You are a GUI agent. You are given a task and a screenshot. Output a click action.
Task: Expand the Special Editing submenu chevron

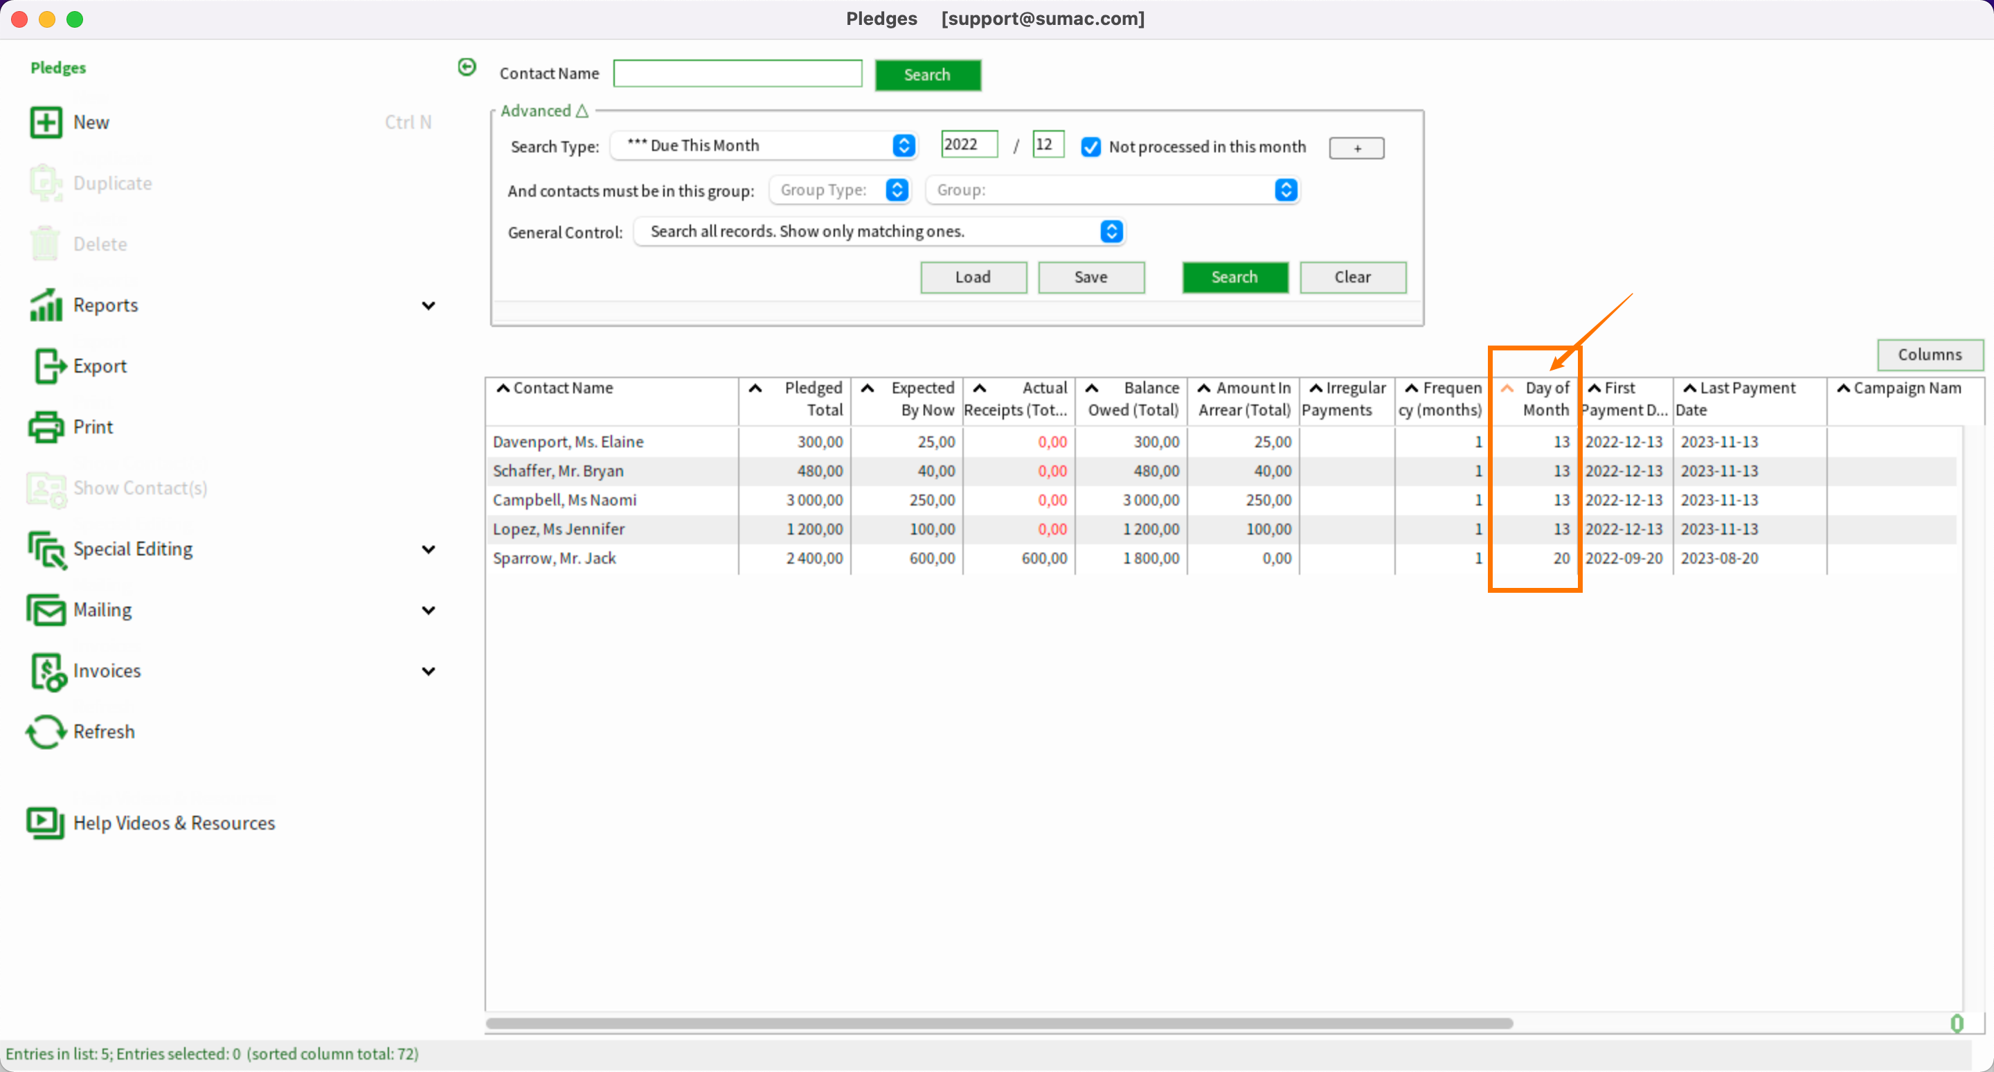click(428, 550)
